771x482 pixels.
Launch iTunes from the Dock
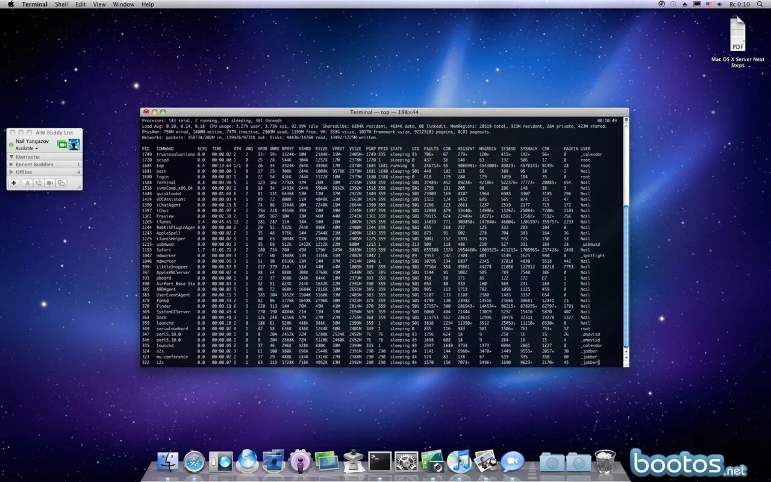coord(459,462)
